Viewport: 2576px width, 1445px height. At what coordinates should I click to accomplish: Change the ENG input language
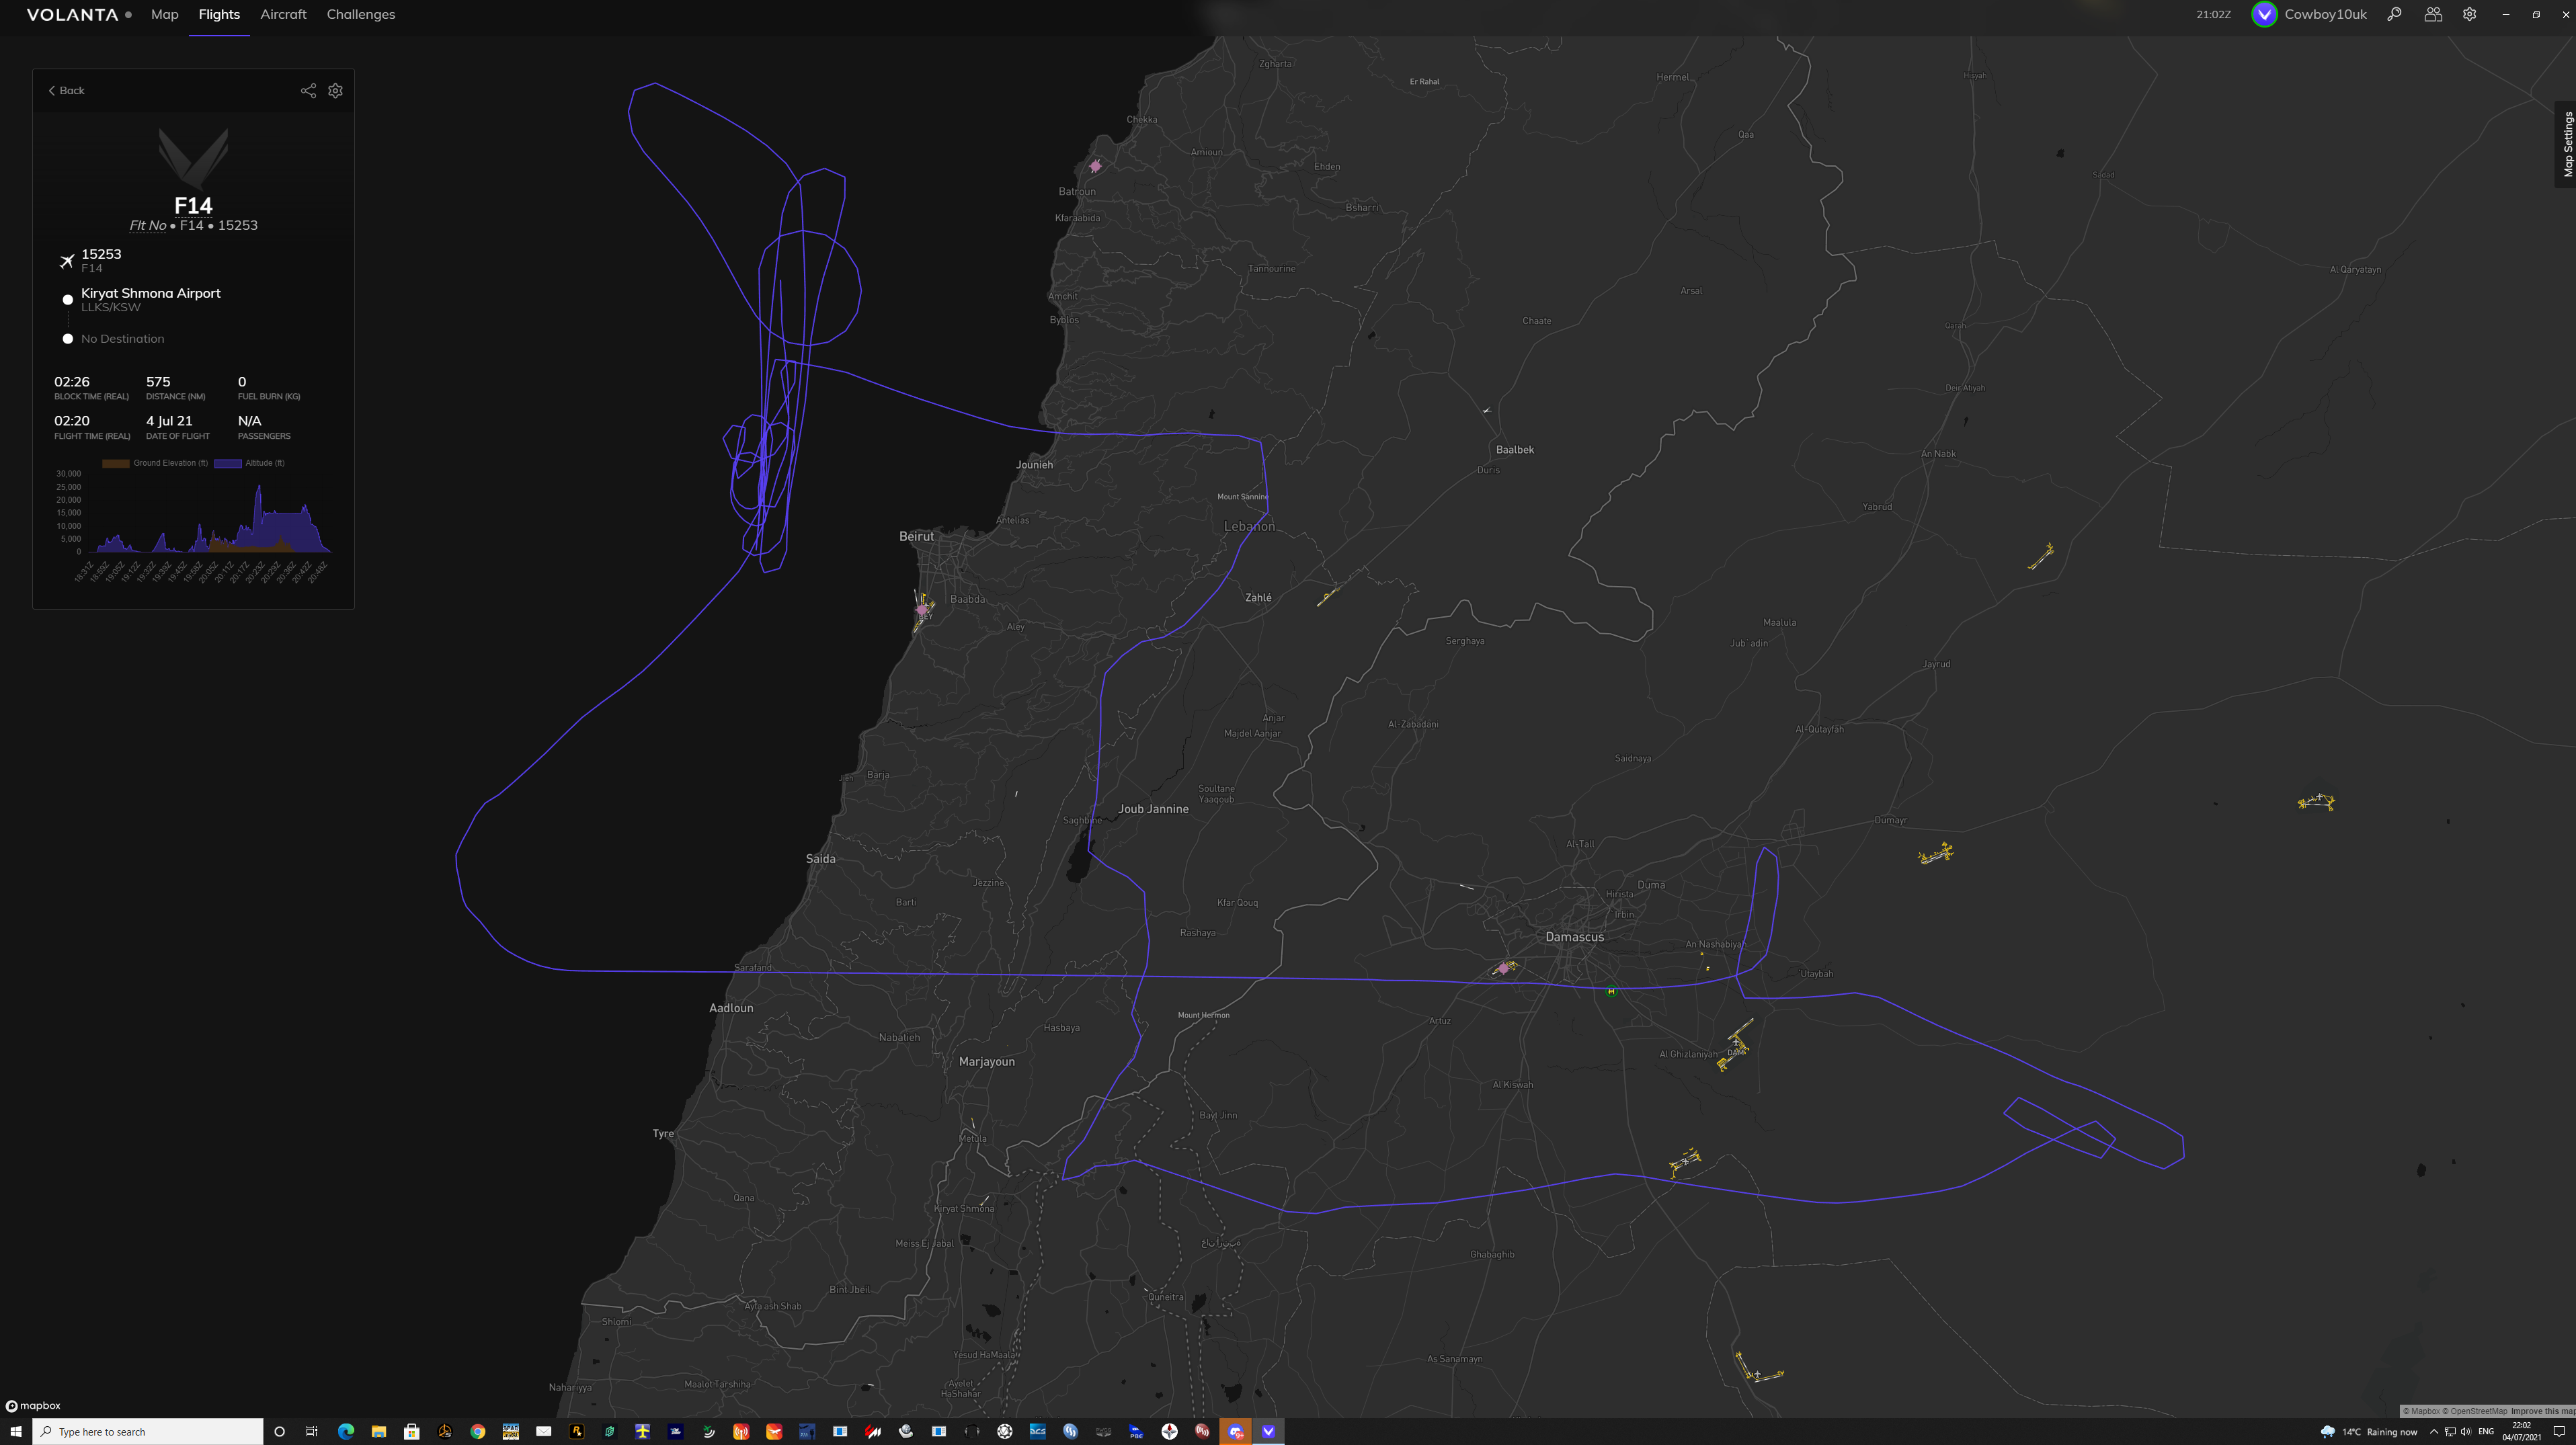(x=2486, y=1432)
